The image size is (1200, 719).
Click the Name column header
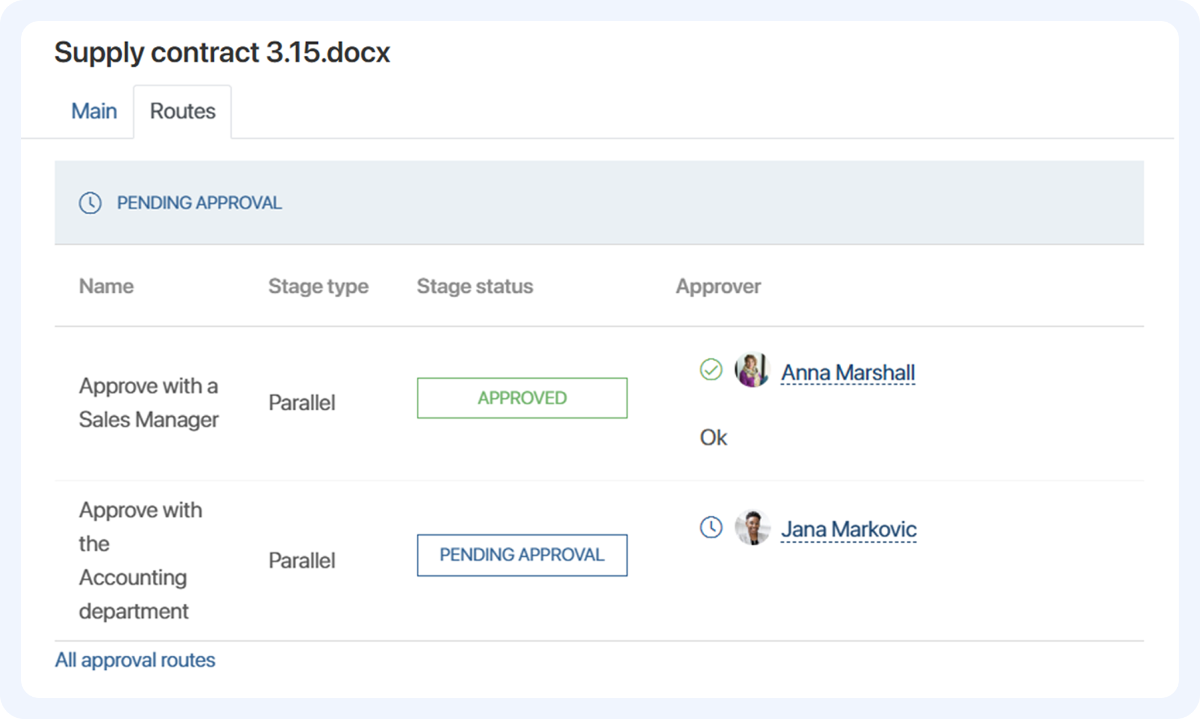[x=106, y=286]
